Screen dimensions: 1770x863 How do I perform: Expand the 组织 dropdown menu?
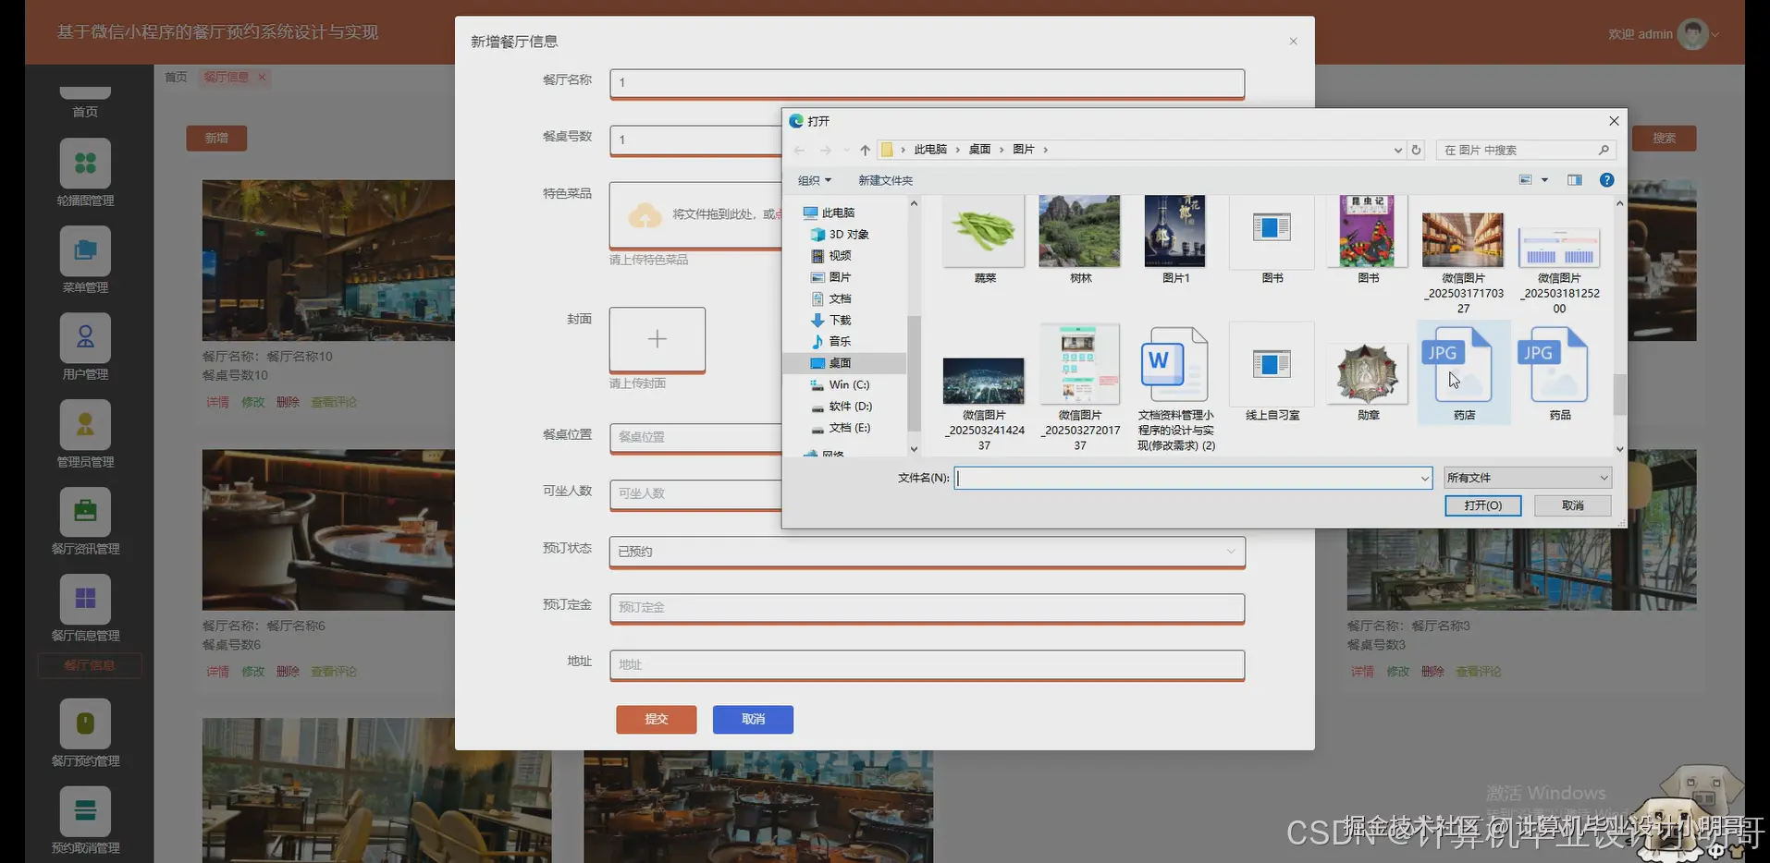tap(814, 180)
